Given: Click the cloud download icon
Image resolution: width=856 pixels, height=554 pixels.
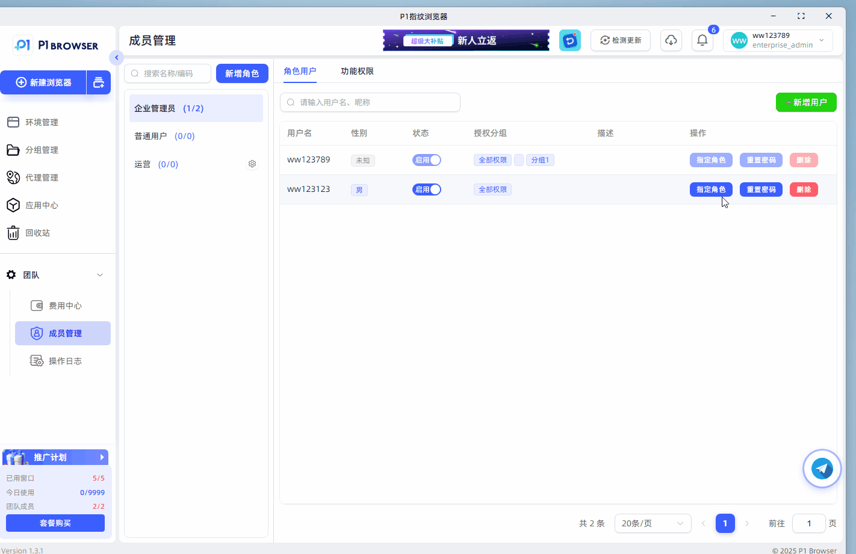Looking at the screenshot, I should point(671,40).
